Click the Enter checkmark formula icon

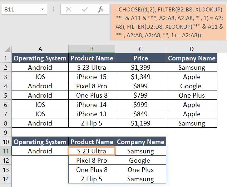pyautogui.click(x=85, y=10)
